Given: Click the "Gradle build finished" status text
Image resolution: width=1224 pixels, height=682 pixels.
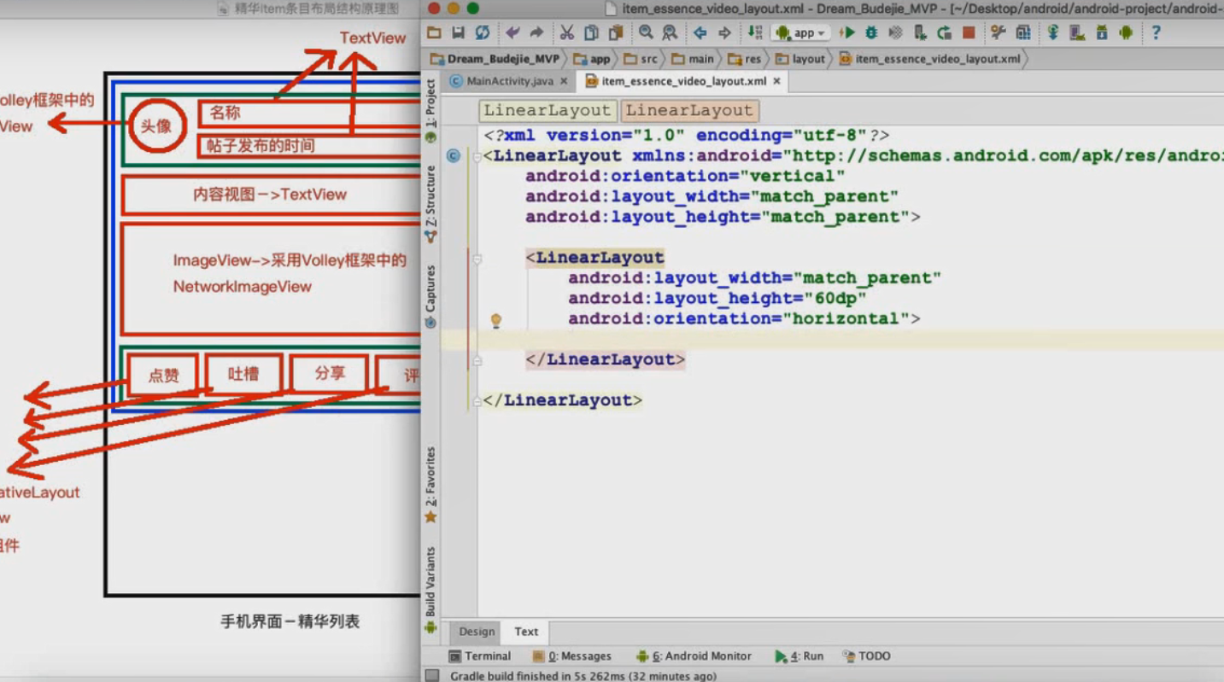Looking at the screenshot, I should click(583, 676).
